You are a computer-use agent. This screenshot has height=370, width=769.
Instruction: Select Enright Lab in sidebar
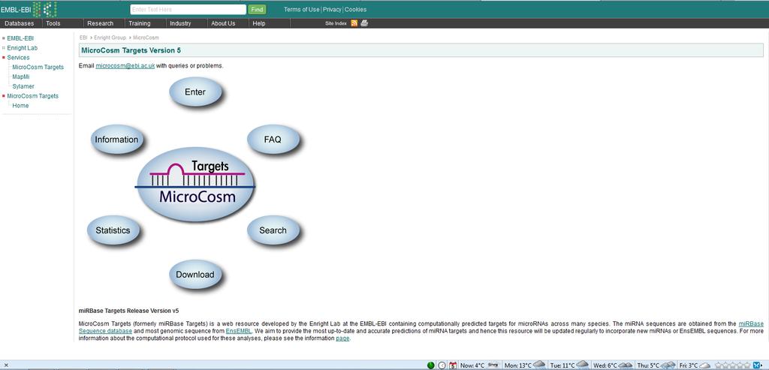coord(22,48)
